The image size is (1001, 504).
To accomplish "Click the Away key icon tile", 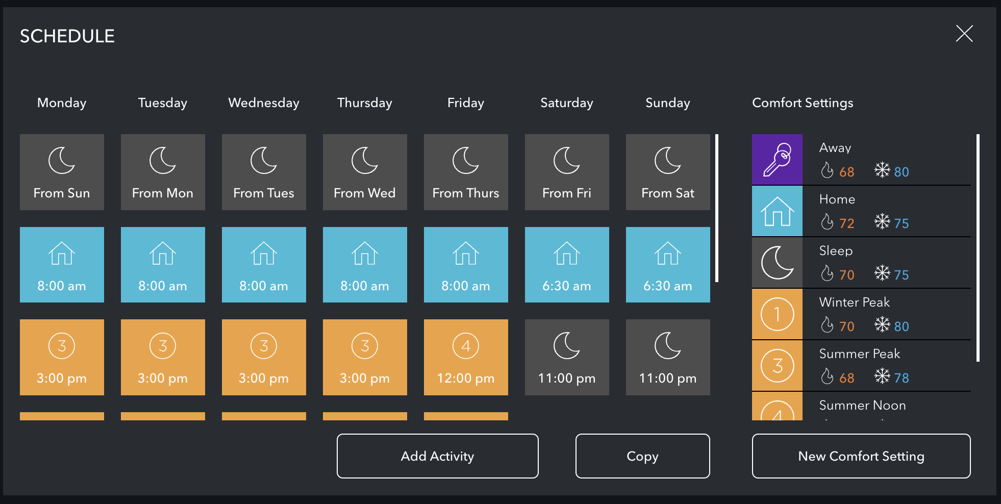I will [777, 160].
